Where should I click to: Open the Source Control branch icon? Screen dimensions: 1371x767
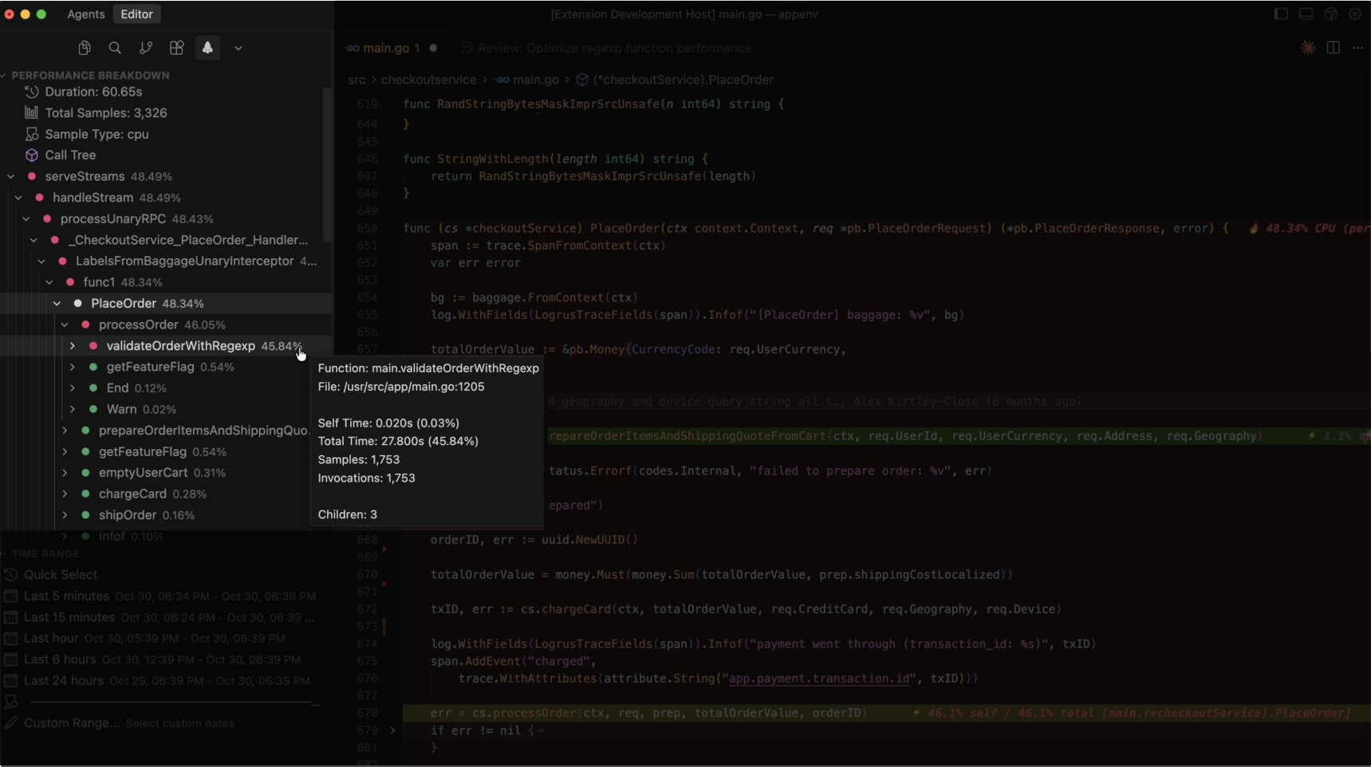(x=146, y=48)
